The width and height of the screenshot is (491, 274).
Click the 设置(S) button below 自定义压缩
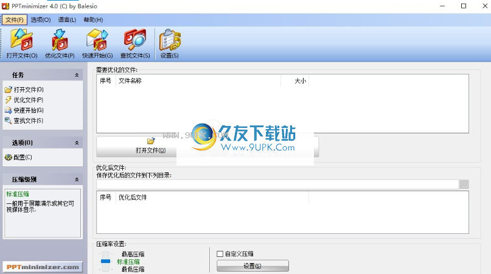point(252,266)
